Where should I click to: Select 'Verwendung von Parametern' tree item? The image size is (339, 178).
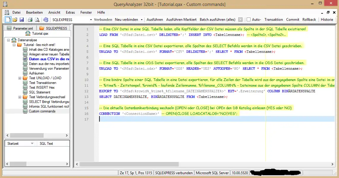(x=49, y=69)
